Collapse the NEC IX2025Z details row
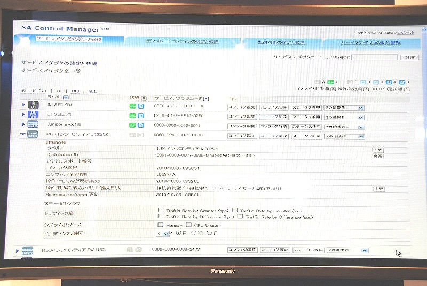 tap(23, 134)
